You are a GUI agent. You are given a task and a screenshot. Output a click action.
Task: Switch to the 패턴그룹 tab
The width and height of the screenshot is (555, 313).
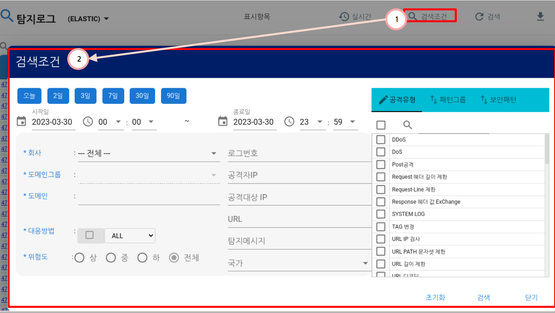(448, 99)
